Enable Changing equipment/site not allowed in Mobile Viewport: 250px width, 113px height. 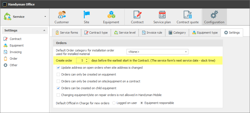tap(58, 95)
